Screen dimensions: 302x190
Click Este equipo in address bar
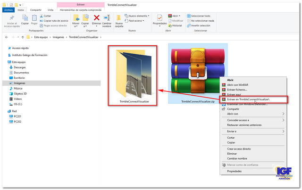(x=41, y=37)
